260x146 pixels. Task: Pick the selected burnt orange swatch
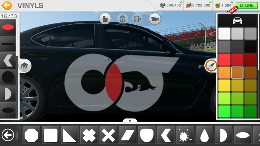pyautogui.click(x=238, y=72)
